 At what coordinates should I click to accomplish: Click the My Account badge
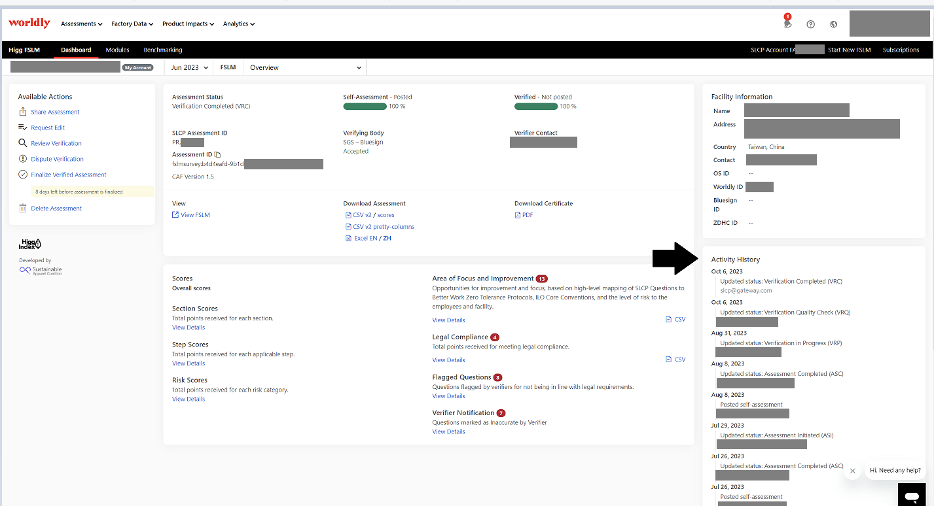pyautogui.click(x=137, y=67)
